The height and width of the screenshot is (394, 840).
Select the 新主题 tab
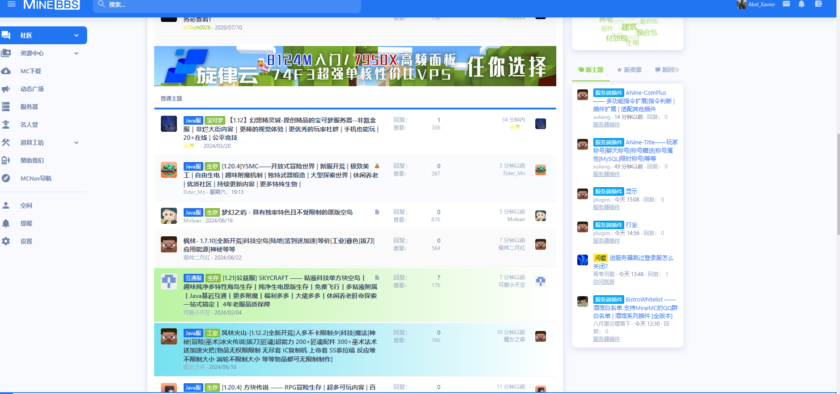pos(591,70)
